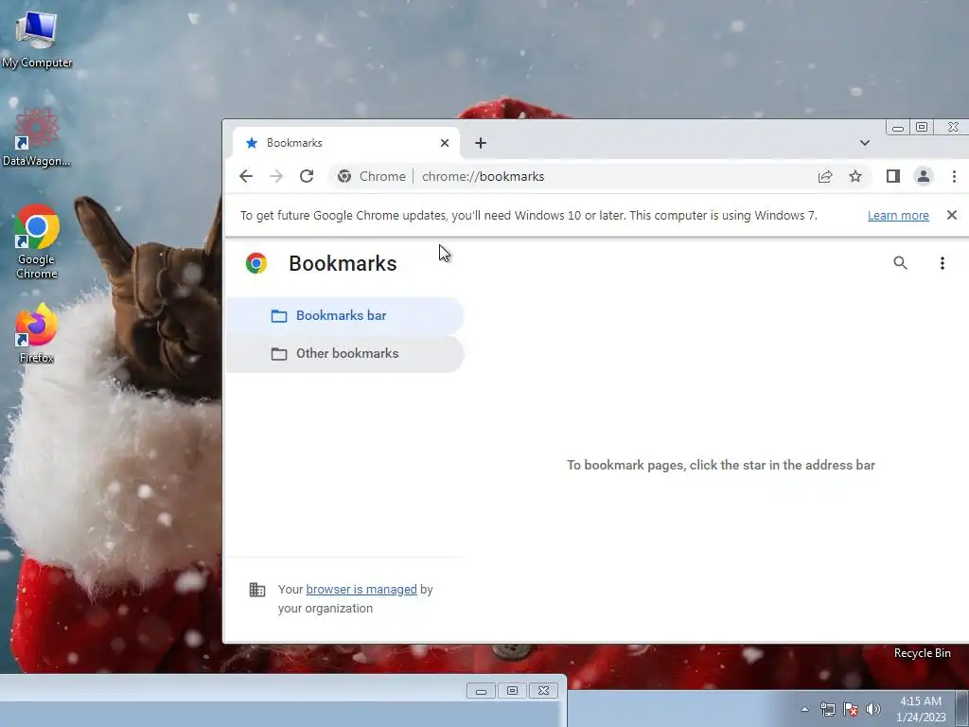Open the Action Center flag icon

(x=851, y=709)
